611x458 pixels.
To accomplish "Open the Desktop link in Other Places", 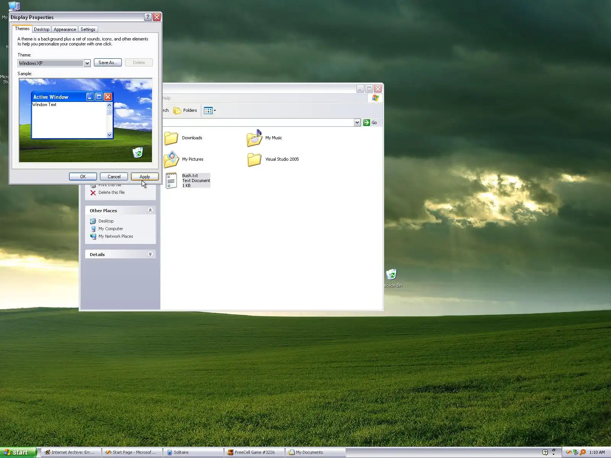I will [x=106, y=221].
